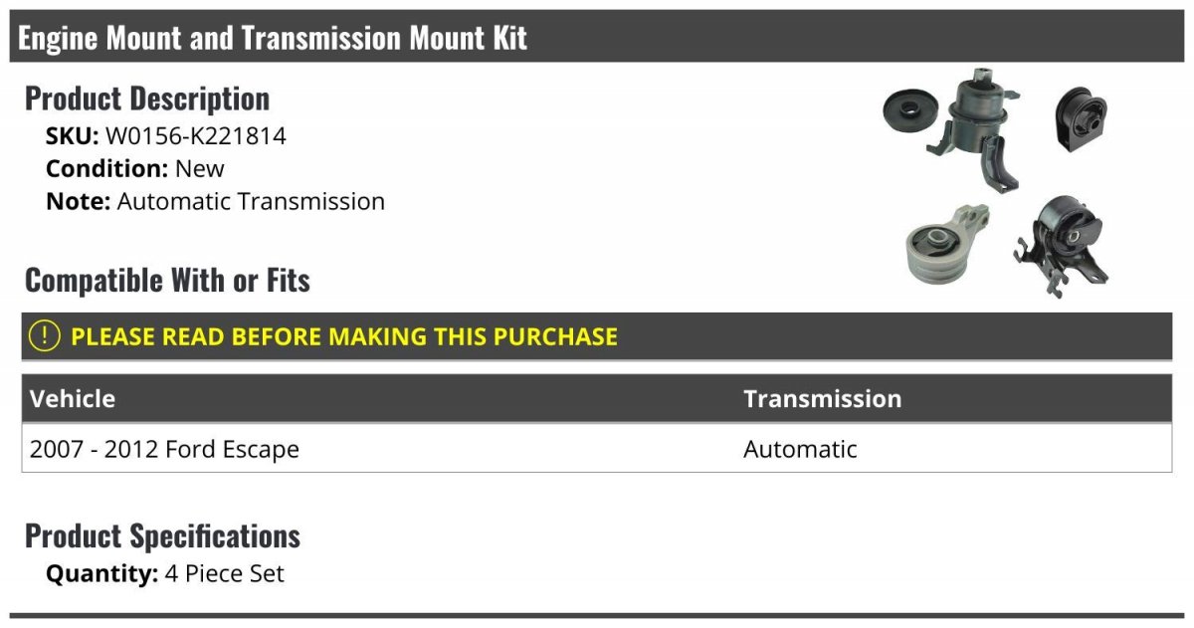The image size is (1194, 628).
Task: Click the Note: Automatic Transmission line
Action: tap(215, 201)
